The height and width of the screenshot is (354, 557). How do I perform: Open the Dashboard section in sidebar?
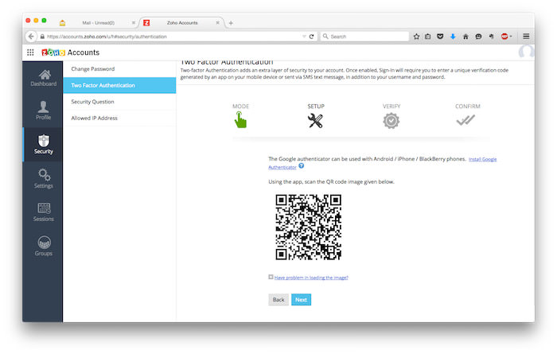[43, 78]
